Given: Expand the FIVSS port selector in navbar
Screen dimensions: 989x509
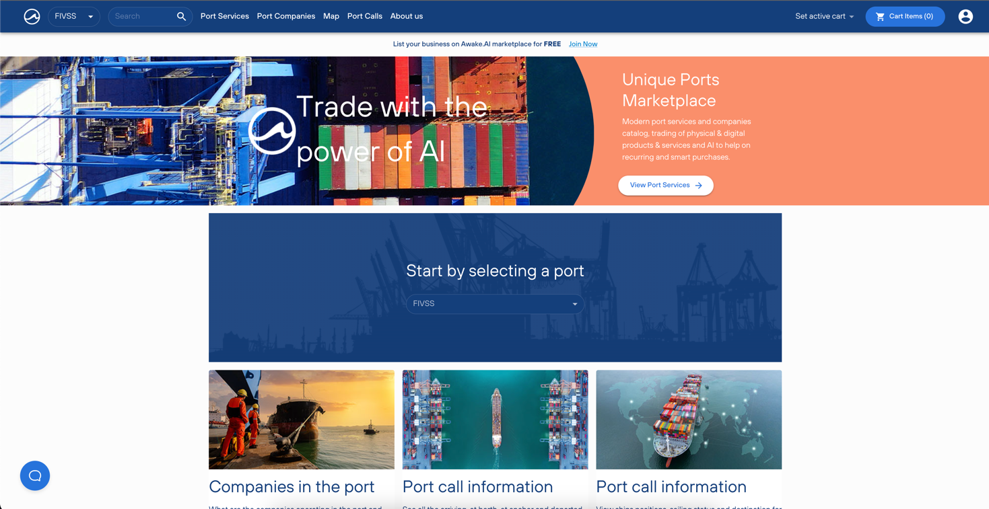Looking at the screenshot, I should click(74, 16).
